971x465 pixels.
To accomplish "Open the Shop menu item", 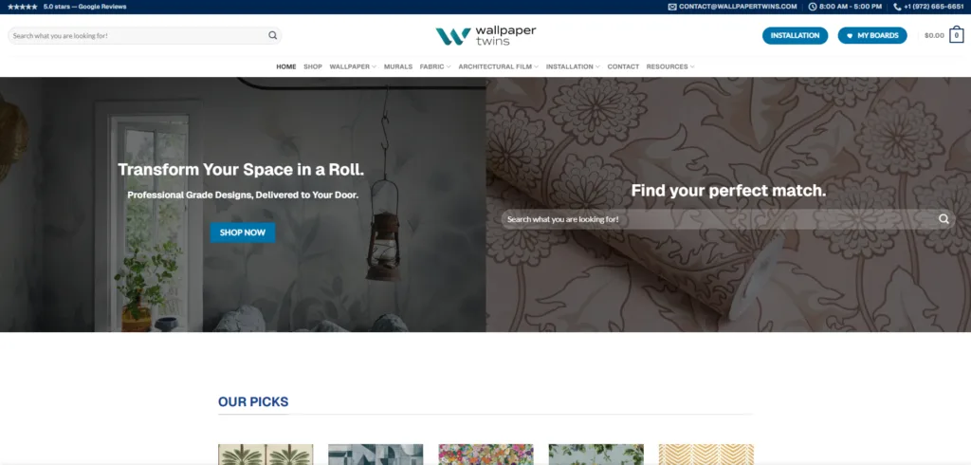I will coord(313,66).
